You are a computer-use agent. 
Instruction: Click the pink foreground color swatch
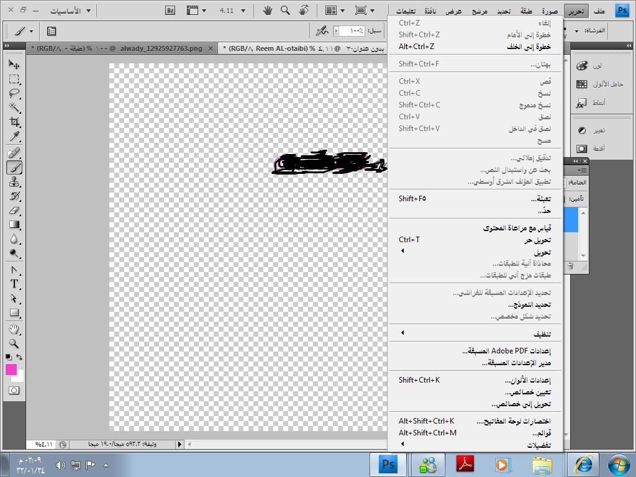coord(11,370)
